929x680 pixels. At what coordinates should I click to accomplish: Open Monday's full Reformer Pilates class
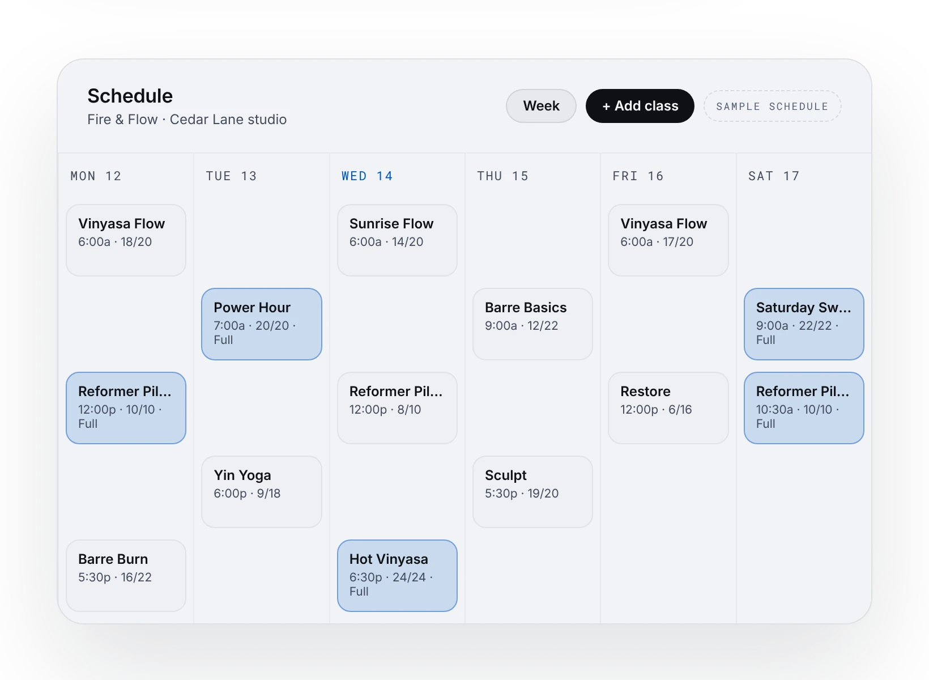coord(126,408)
